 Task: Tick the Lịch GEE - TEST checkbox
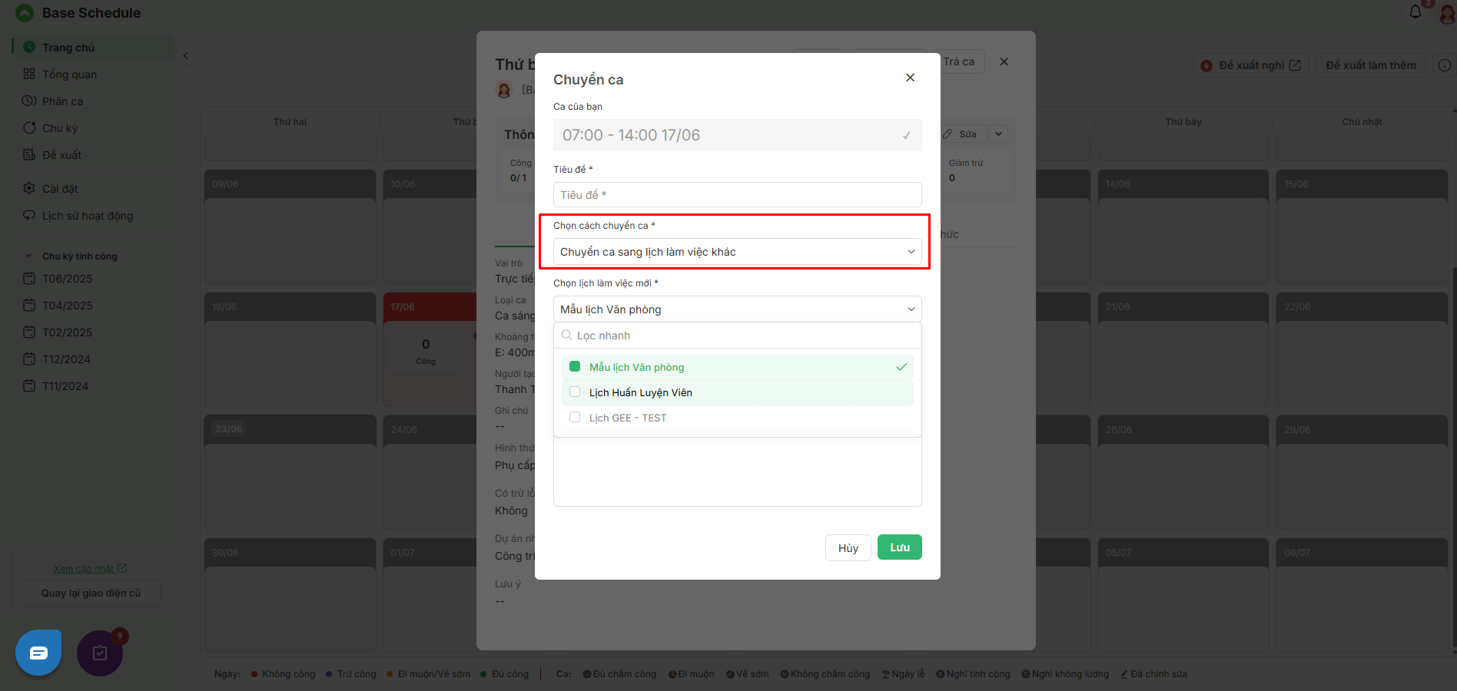575,418
